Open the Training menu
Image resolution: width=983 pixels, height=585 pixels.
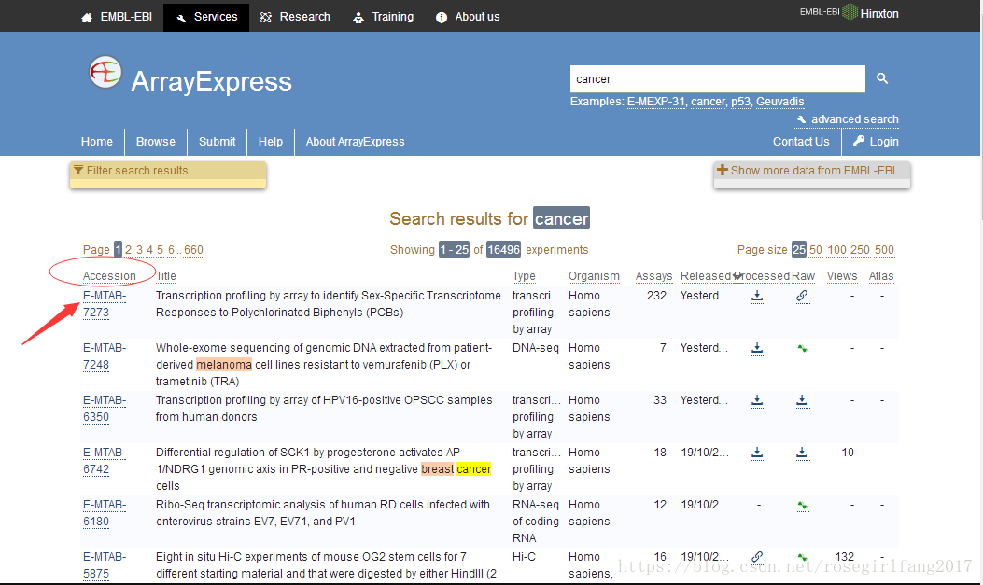[383, 17]
